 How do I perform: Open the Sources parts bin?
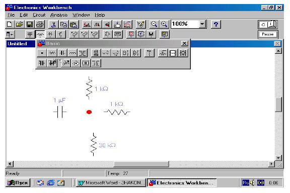pos(30,34)
